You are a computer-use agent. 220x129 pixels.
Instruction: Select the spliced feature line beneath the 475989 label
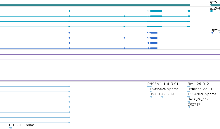point(176,97)
